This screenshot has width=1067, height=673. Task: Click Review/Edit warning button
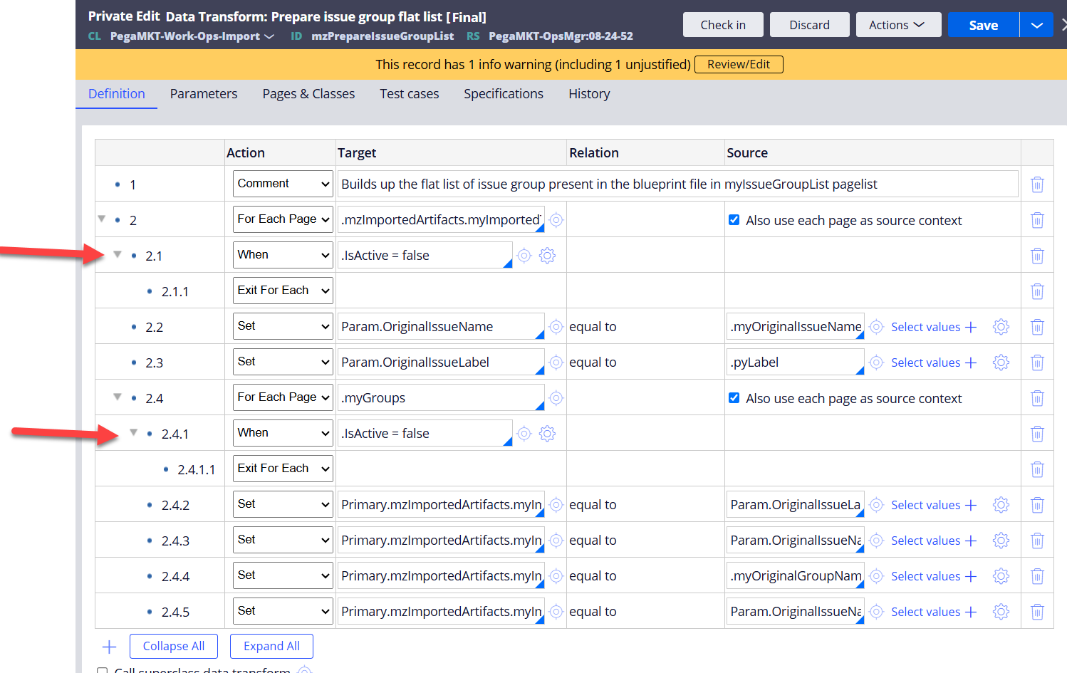[x=738, y=64]
